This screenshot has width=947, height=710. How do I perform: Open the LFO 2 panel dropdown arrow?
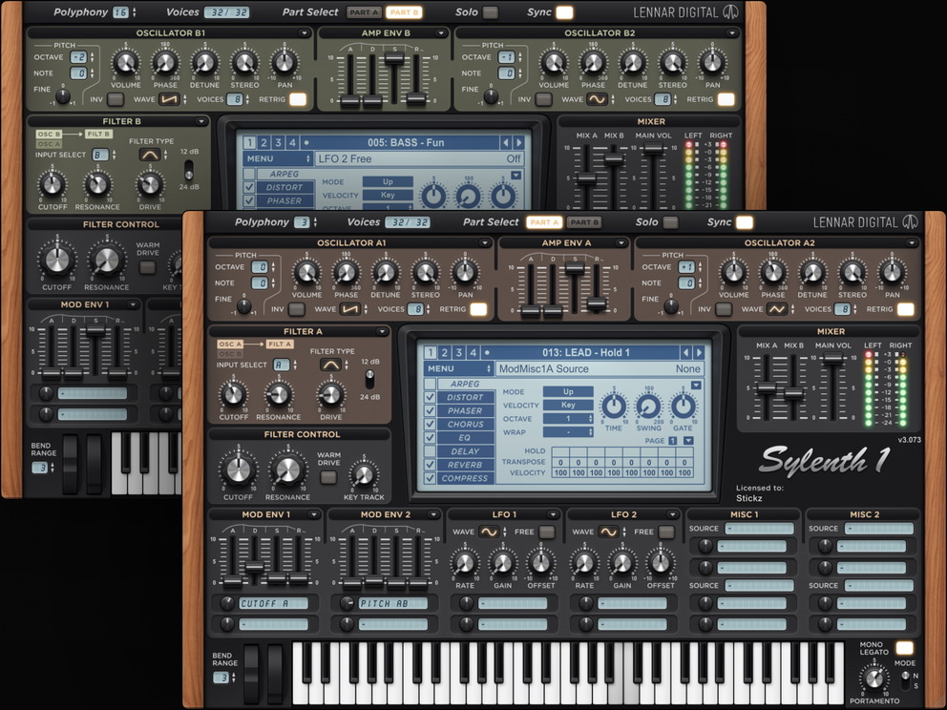click(674, 515)
